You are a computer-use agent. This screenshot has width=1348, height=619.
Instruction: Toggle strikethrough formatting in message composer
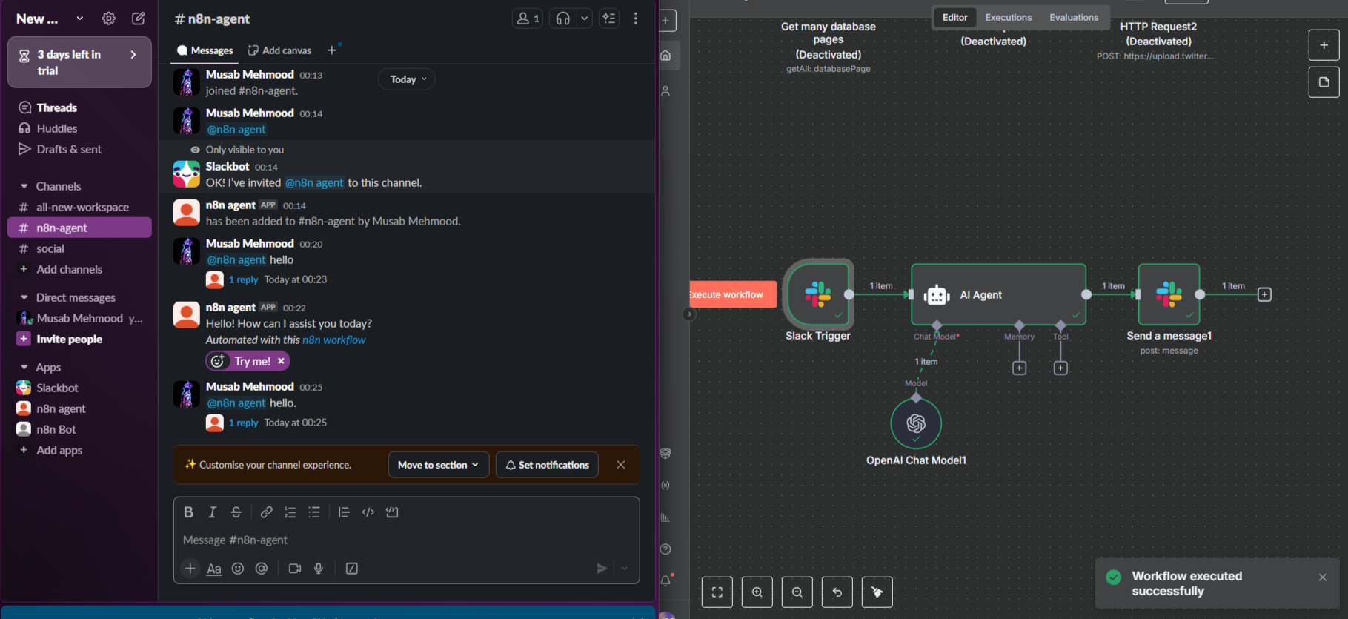236,512
